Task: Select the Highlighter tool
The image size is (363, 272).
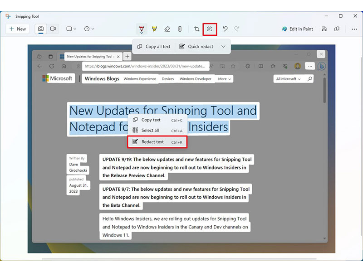Action: point(154,29)
